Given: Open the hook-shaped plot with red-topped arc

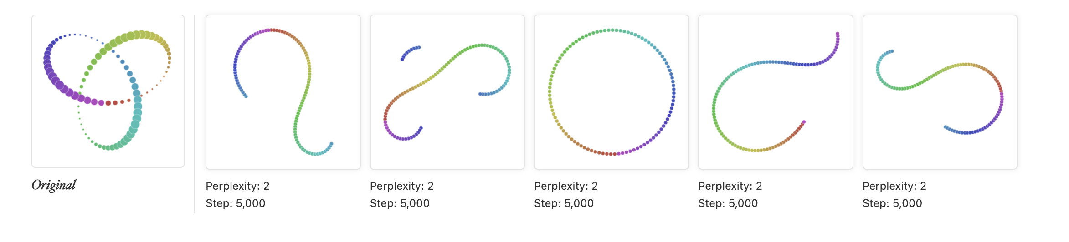Looking at the screenshot, I should click(x=283, y=92).
